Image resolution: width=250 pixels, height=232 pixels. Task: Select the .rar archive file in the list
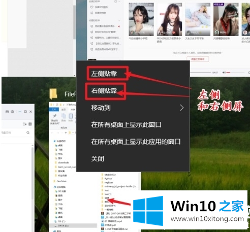(114, 229)
